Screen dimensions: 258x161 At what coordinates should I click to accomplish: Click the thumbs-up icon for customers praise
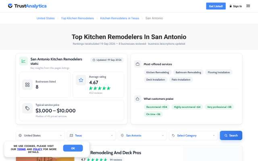click(137, 99)
